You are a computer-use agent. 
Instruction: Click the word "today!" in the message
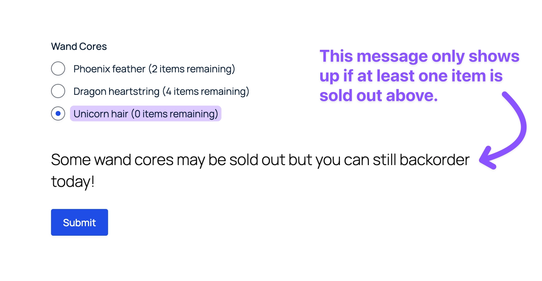click(x=73, y=182)
